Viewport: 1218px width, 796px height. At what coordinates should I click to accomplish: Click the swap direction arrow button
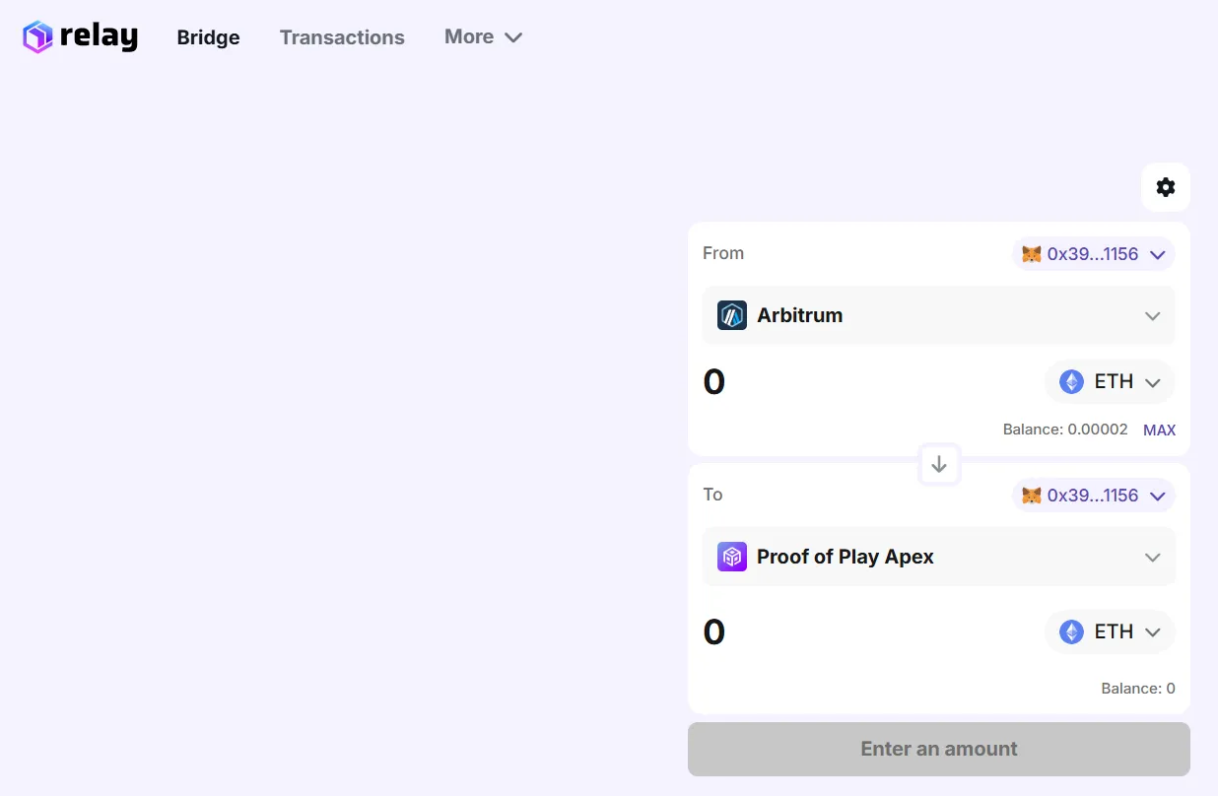point(939,464)
